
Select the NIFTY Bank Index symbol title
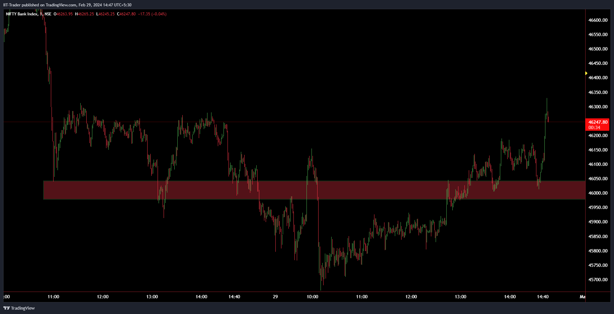tap(22, 14)
